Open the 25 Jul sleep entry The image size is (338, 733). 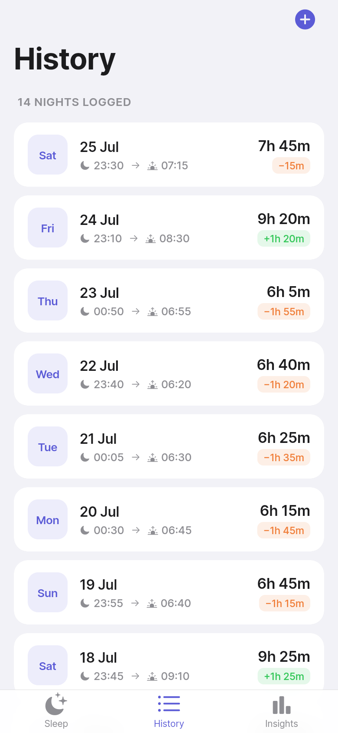(x=169, y=155)
